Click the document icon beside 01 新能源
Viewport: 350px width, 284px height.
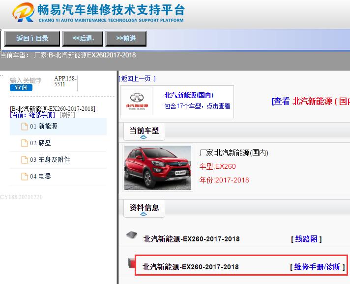click(x=25, y=127)
